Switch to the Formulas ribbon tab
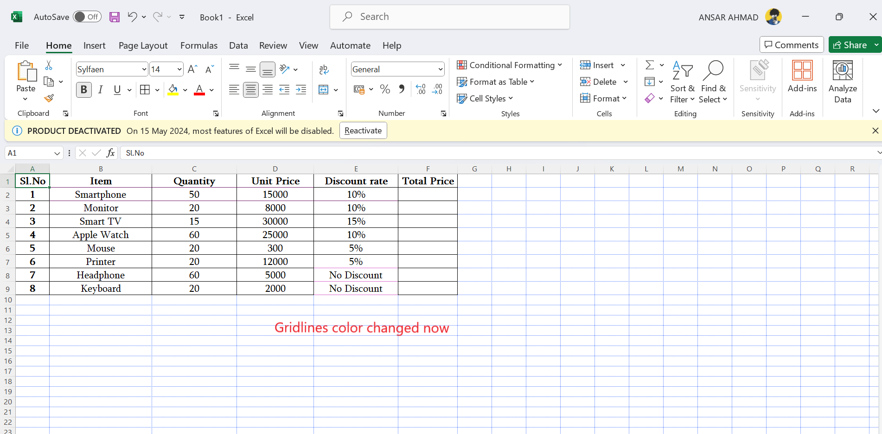This screenshot has height=434, width=882. pos(199,45)
